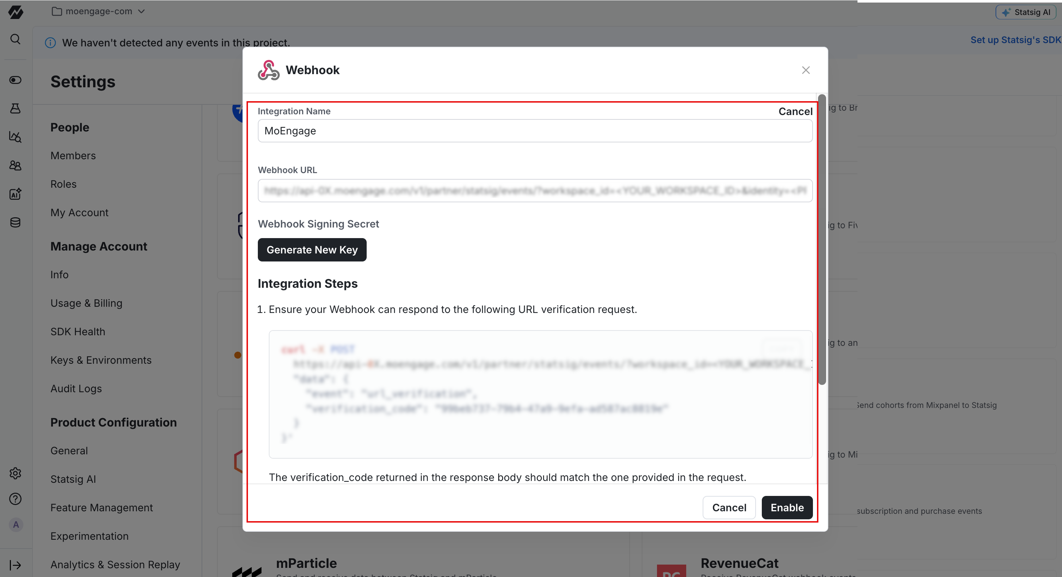Click the Statsig logo icon
1062x577 pixels.
pyautogui.click(x=15, y=12)
